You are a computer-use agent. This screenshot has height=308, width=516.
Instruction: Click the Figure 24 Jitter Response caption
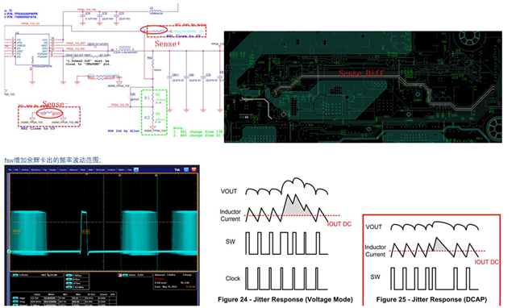[285, 299]
